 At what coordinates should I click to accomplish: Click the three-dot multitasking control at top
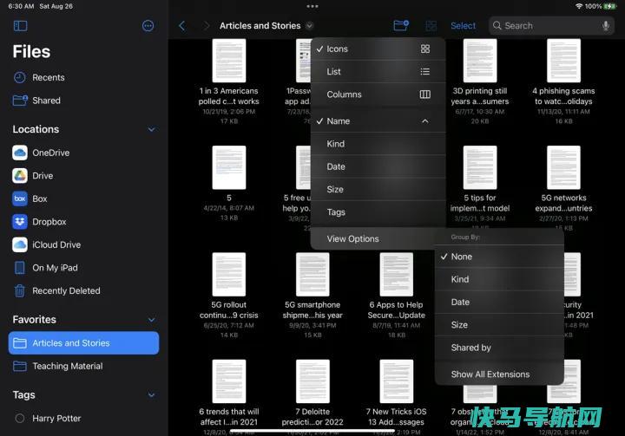tap(312, 6)
